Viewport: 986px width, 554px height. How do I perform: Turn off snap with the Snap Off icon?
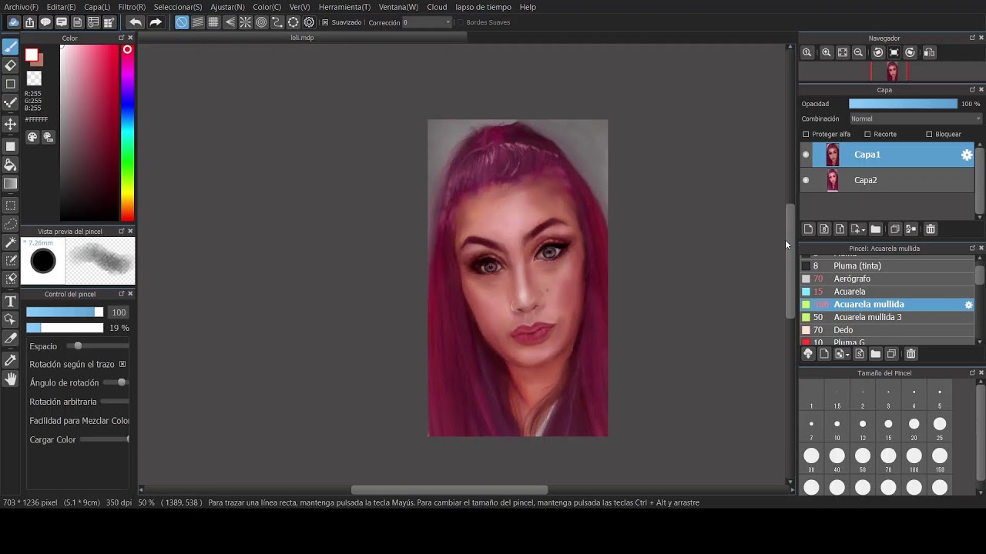point(182,22)
